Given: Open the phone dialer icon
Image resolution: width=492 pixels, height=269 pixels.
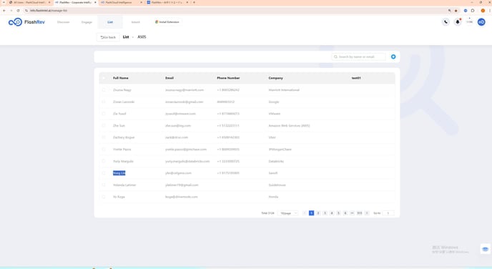Looking at the screenshot, I should (x=446, y=22).
